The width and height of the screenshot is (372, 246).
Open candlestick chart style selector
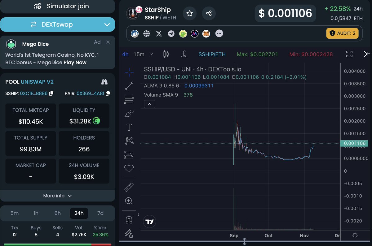click(x=166, y=54)
